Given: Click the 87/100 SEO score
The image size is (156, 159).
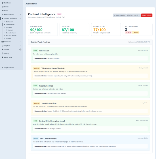Looking at the screenshot, I should coord(68,30).
